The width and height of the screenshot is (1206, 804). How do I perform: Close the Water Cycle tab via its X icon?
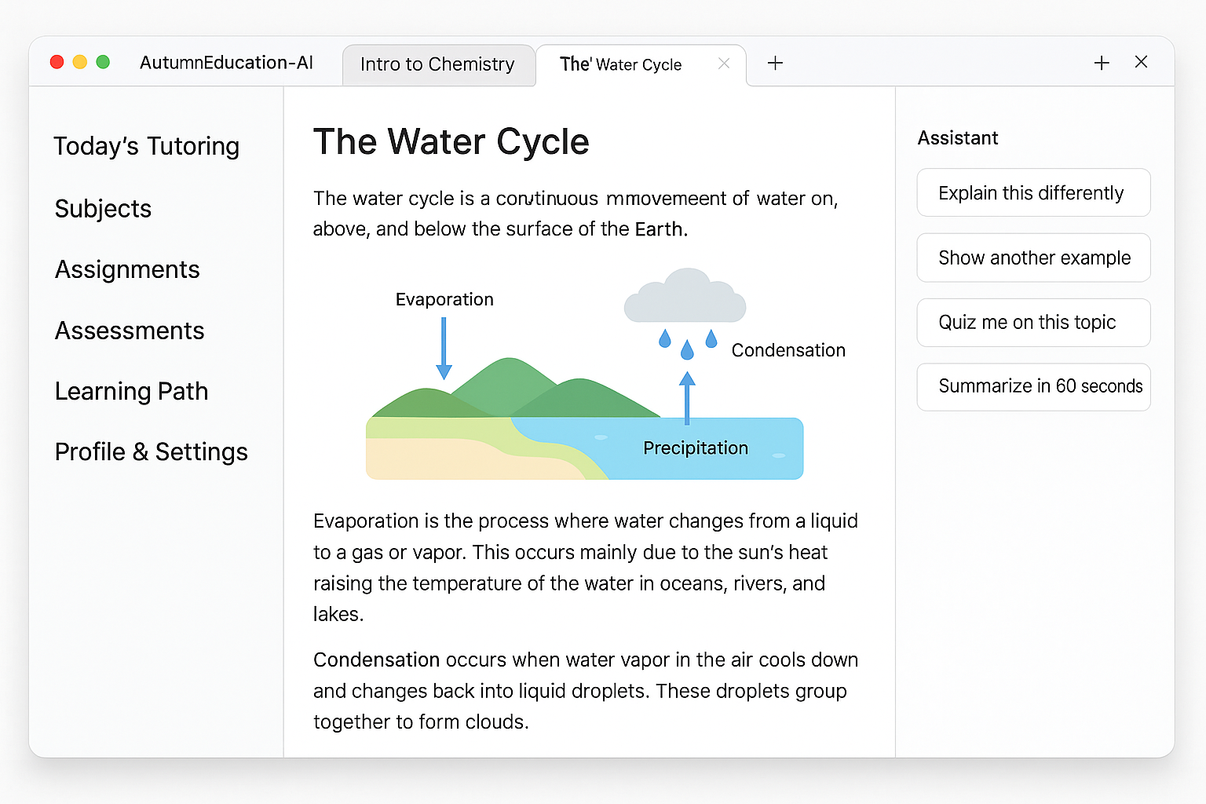coord(724,64)
